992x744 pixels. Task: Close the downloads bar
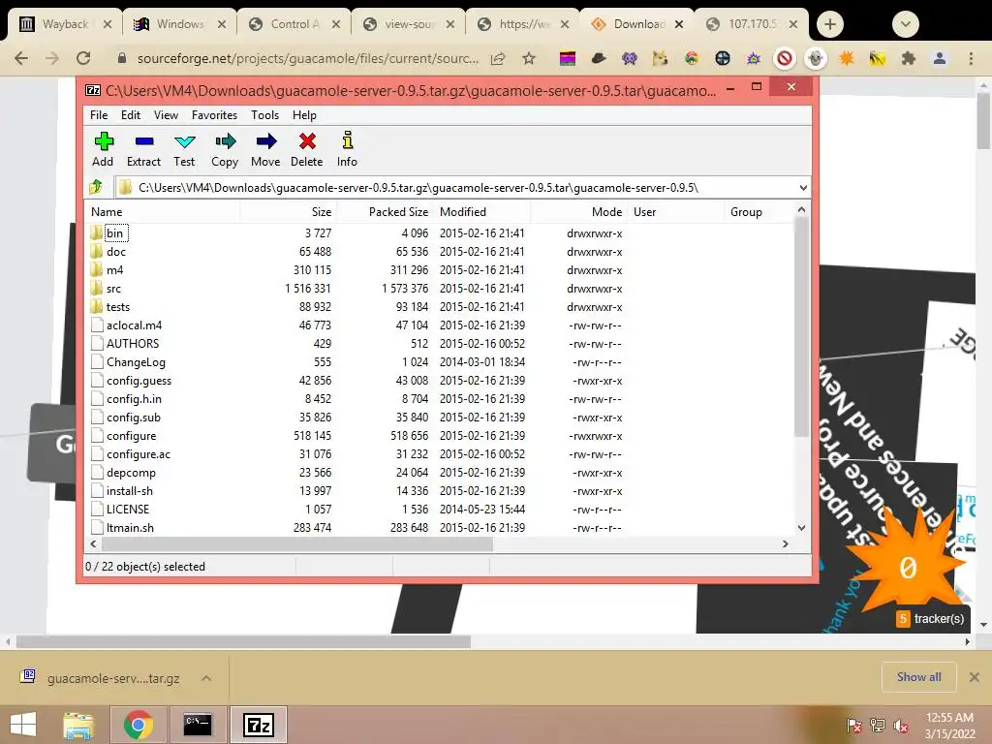click(975, 677)
